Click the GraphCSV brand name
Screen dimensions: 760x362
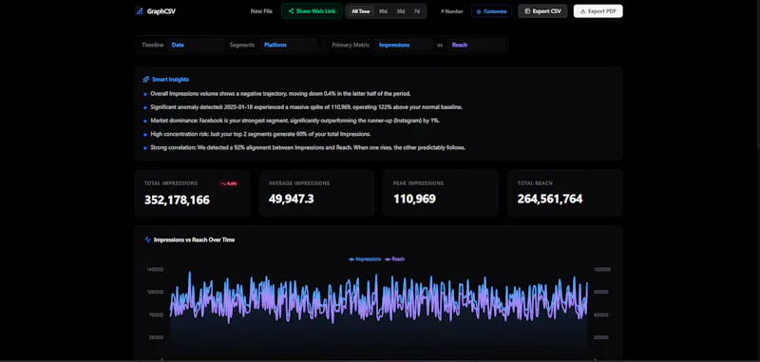tap(161, 11)
